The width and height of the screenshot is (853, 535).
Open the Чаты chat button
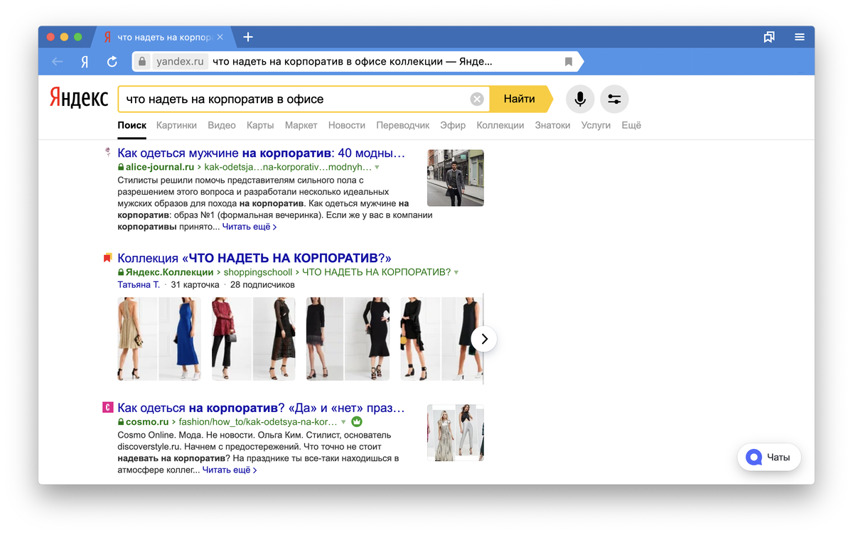point(769,457)
